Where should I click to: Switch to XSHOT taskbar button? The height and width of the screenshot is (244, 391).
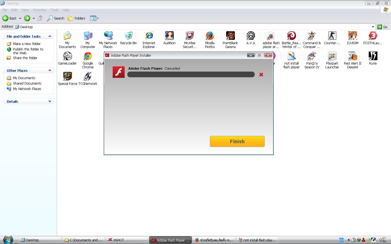pyautogui.click(x=127, y=240)
